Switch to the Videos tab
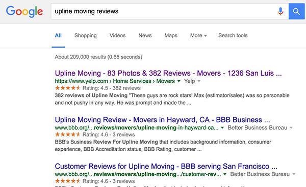This screenshot has width=306, height=187. 117,36
